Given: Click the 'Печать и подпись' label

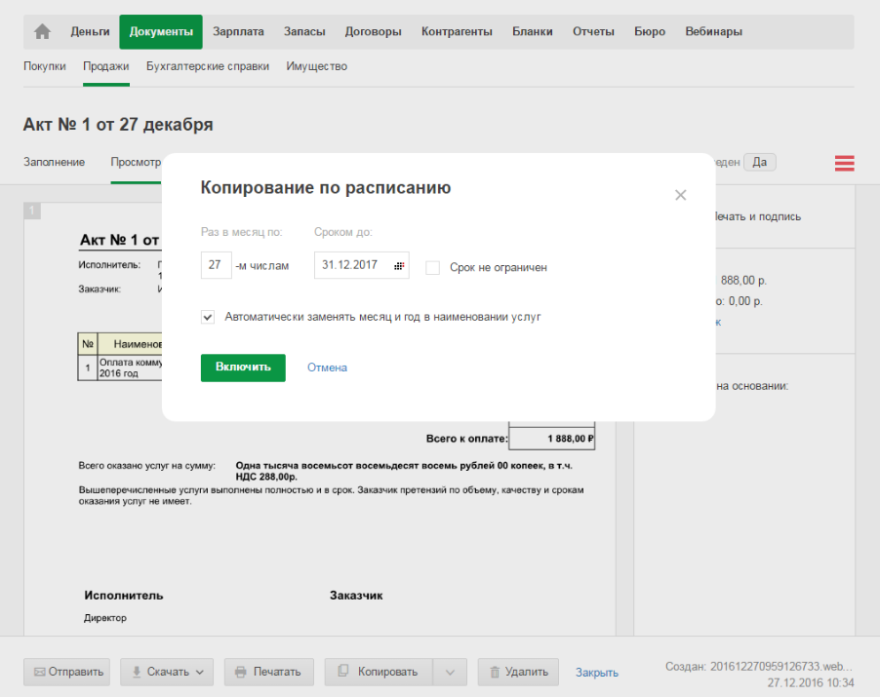Looking at the screenshot, I should click(x=756, y=216).
